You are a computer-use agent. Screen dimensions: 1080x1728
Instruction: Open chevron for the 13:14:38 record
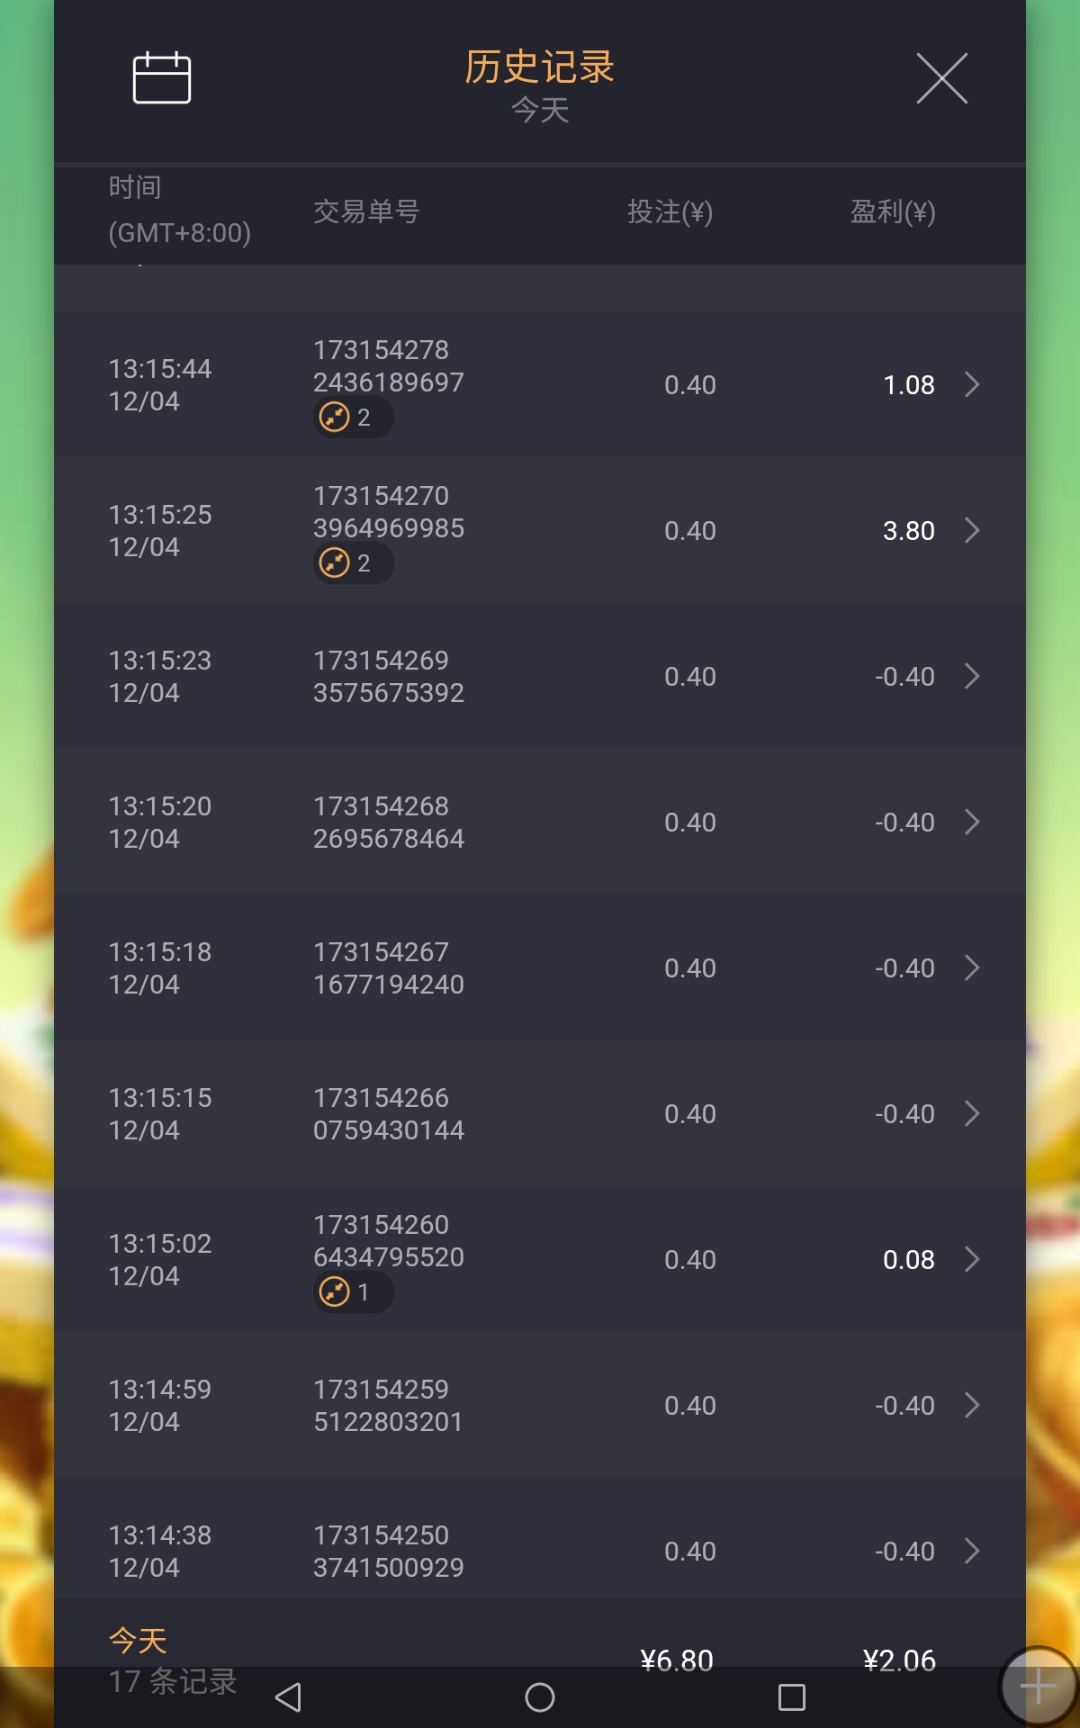point(972,1552)
